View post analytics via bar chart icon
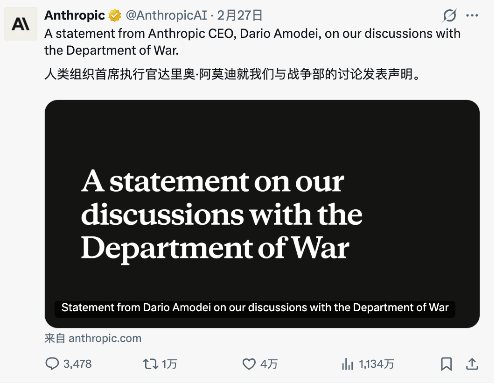The height and width of the screenshot is (385, 503). click(348, 364)
